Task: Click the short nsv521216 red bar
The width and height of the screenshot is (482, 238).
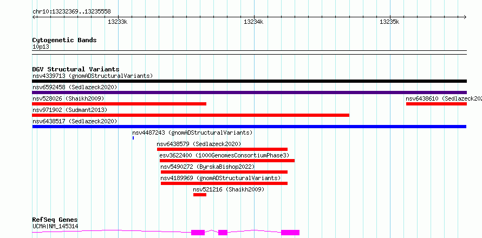Action: coord(200,195)
